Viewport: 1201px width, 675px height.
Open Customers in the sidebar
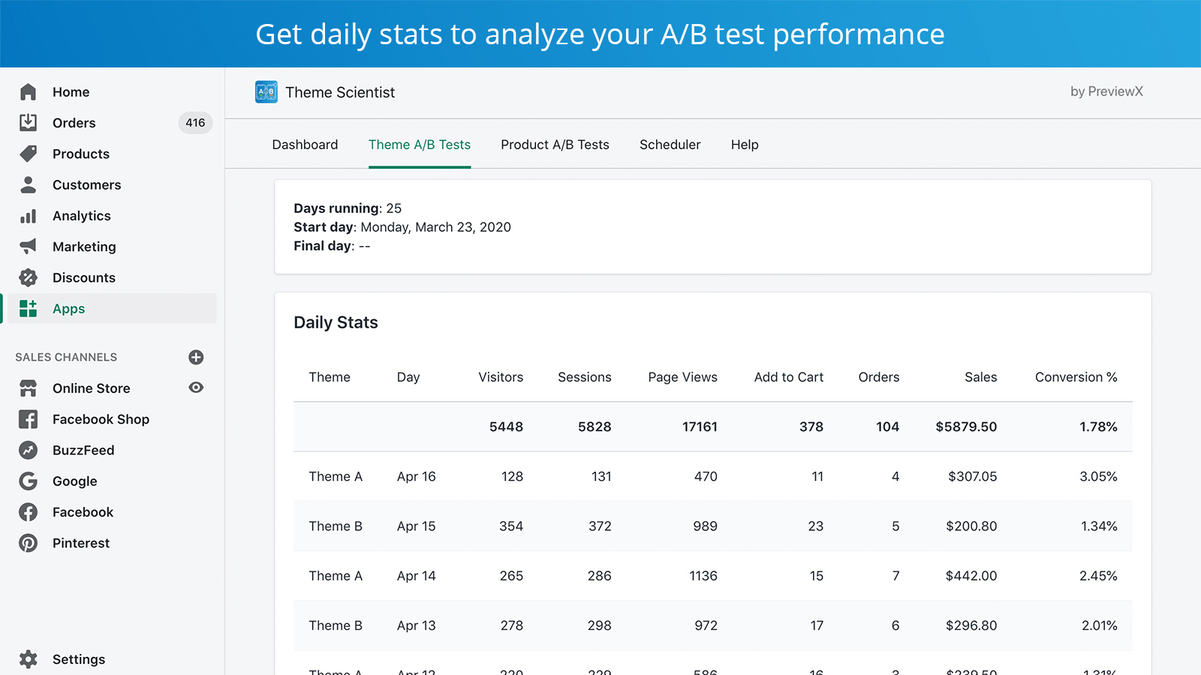point(86,184)
